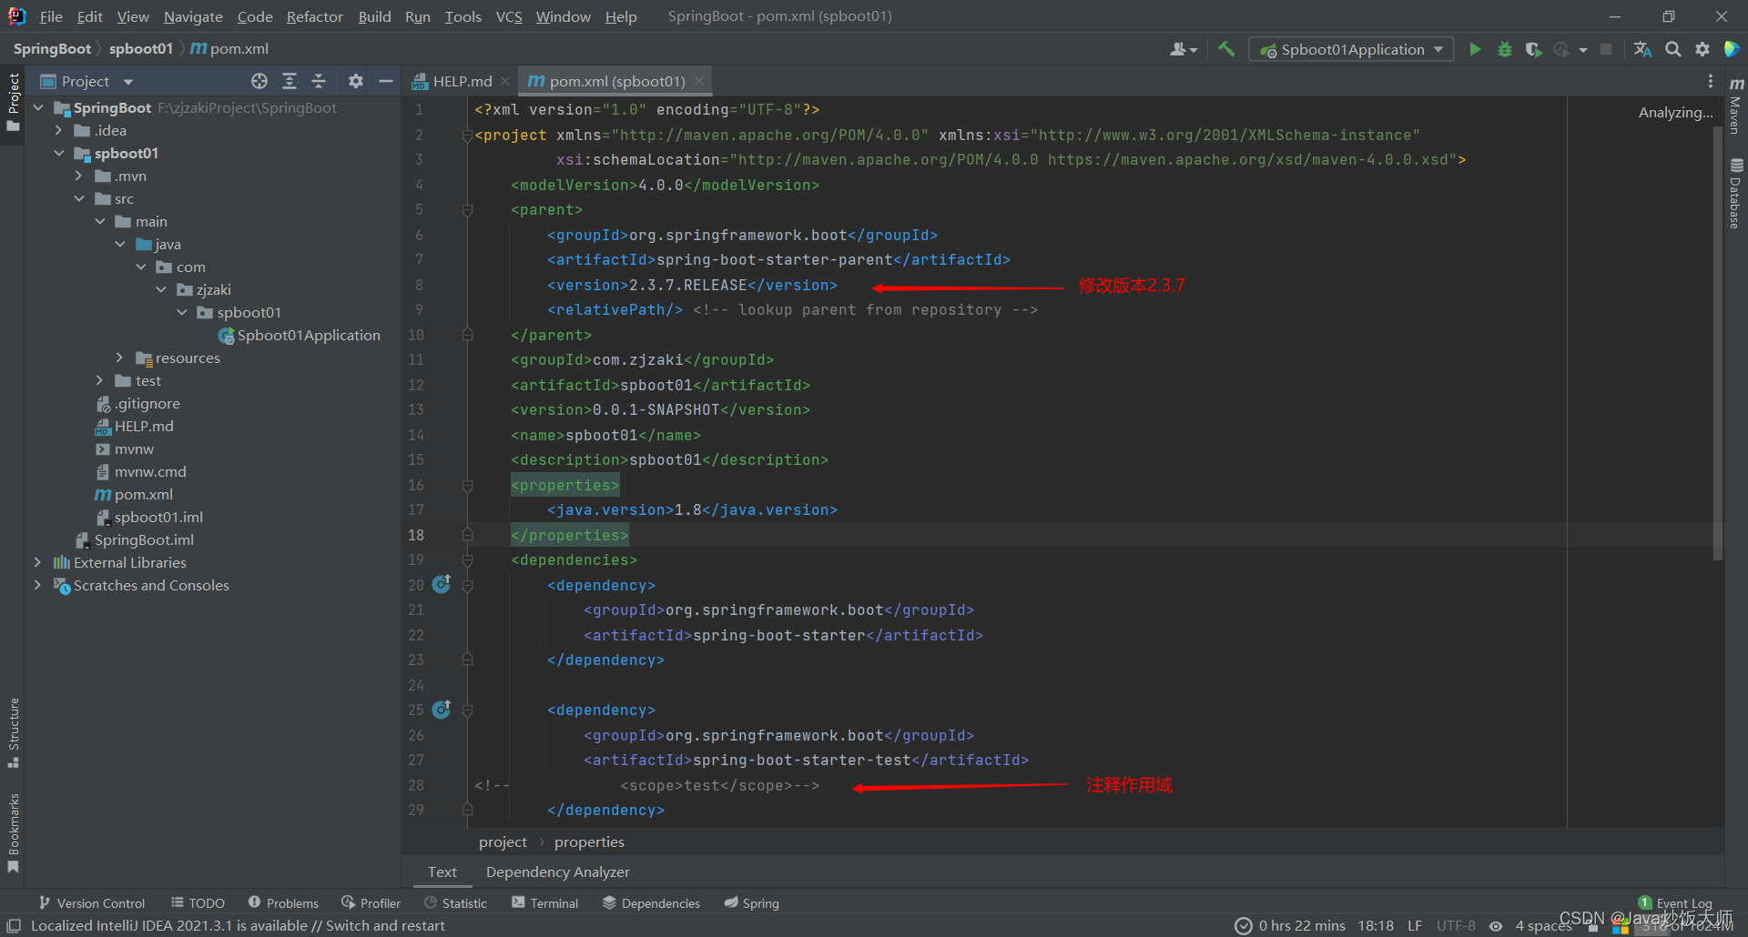The width and height of the screenshot is (1748, 937).
Task: Click the Stop square button in toolbar
Action: coord(1606,49)
